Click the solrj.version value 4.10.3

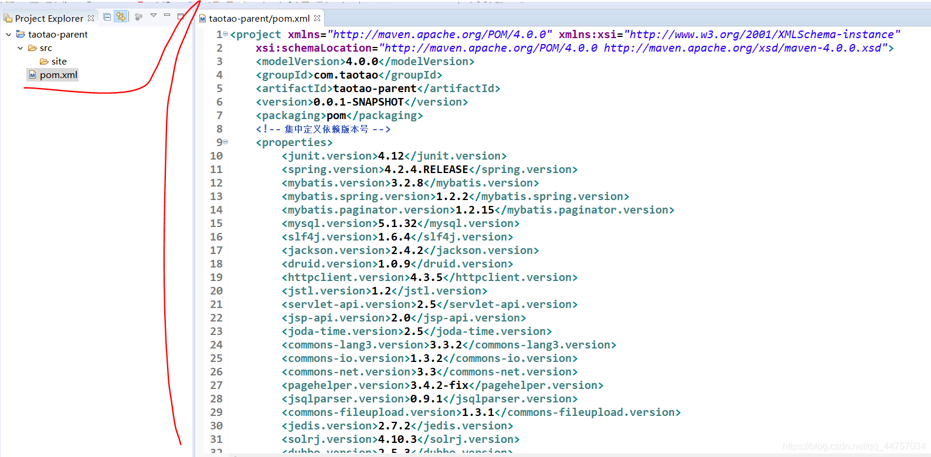tap(397, 439)
